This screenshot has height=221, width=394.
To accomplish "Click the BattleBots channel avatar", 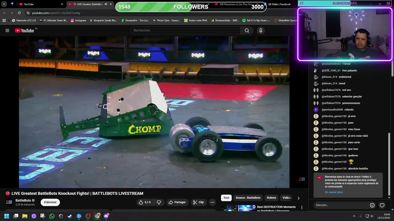I will 9,202.
